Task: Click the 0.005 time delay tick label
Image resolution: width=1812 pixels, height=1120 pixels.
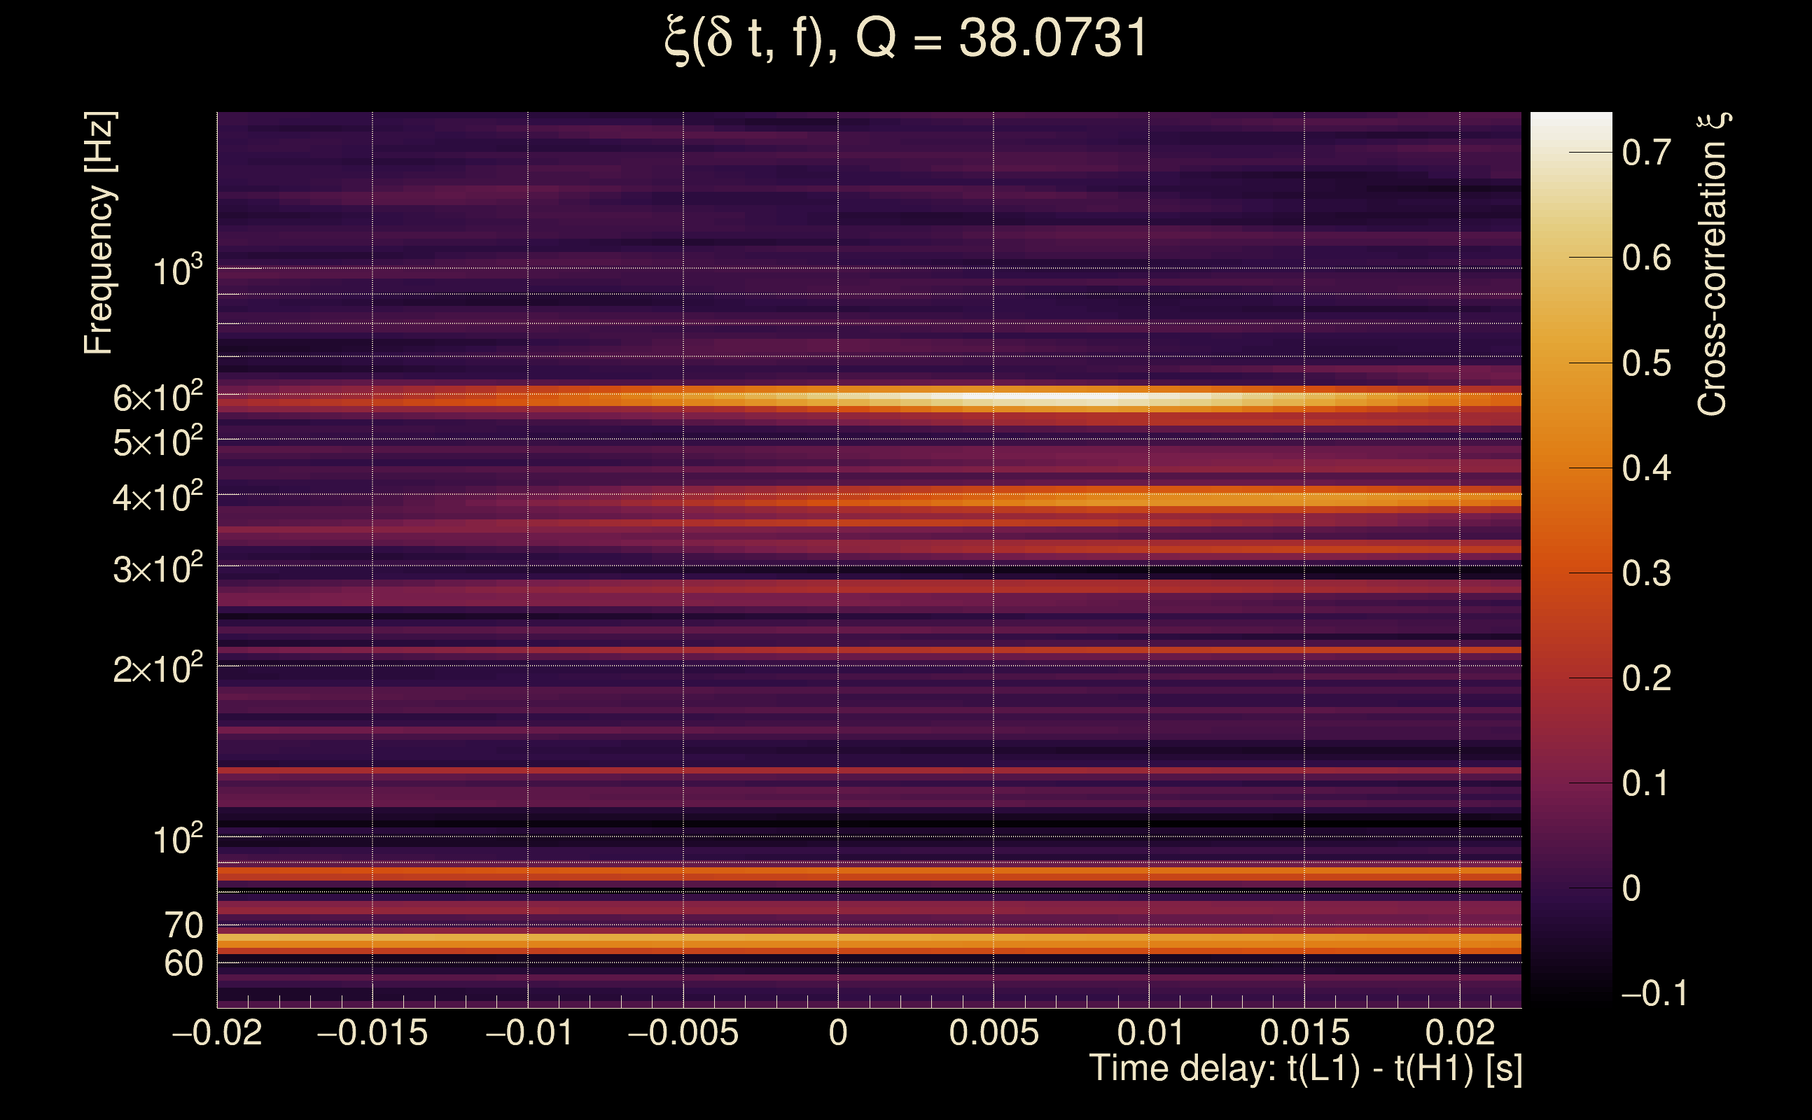Action: click(x=994, y=1033)
